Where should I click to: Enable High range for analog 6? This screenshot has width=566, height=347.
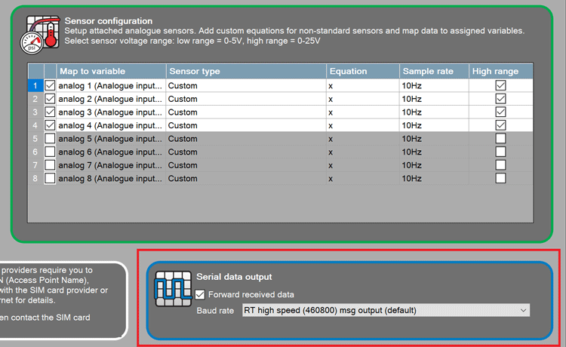coord(500,152)
